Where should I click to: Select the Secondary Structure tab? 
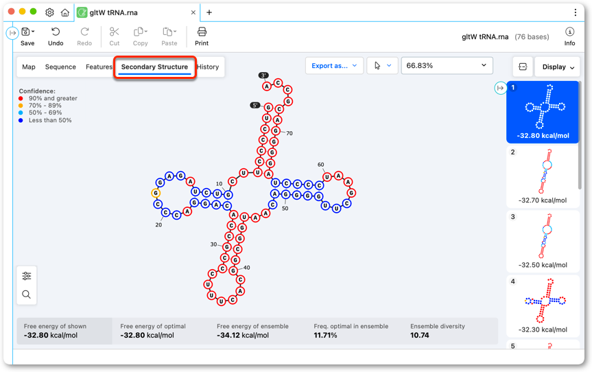coord(154,67)
